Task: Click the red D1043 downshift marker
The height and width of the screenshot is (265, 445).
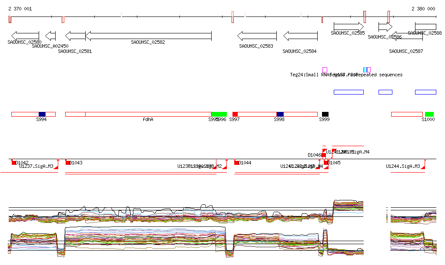Action: pyautogui.click(x=68, y=162)
